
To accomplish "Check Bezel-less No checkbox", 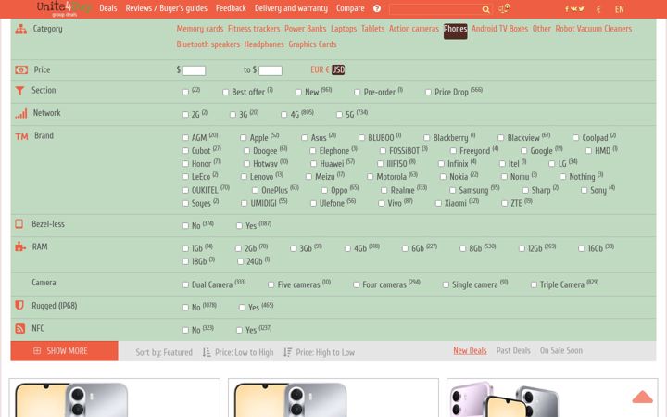I will click(x=185, y=226).
